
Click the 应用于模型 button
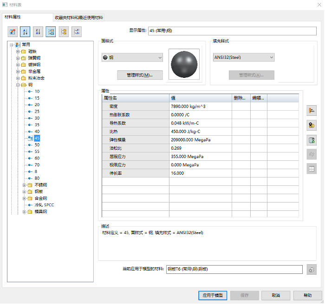[x=212, y=295]
